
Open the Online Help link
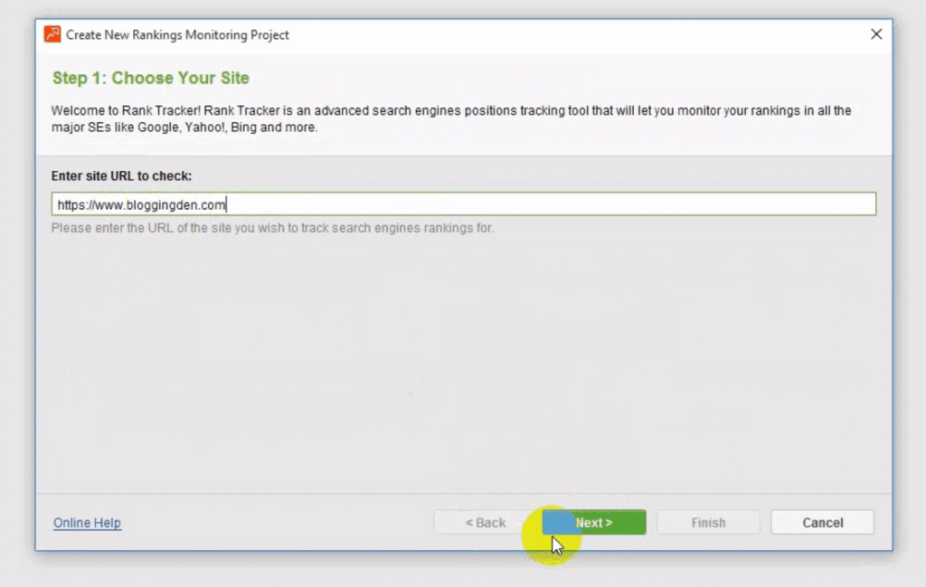[x=87, y=523]
